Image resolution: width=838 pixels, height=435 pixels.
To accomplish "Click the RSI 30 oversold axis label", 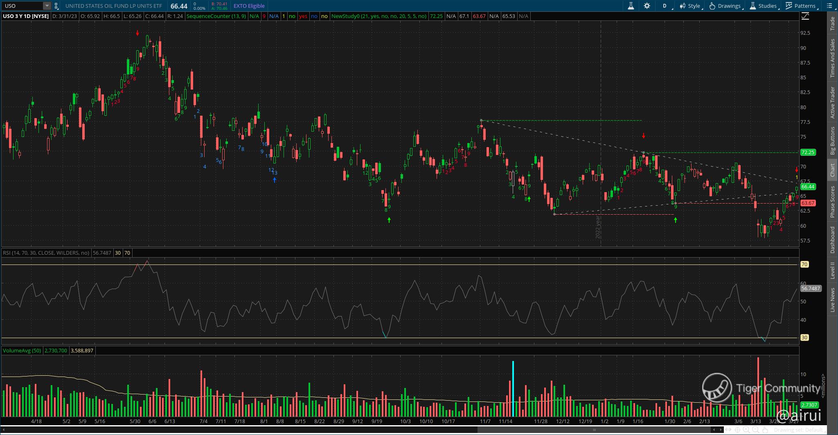I will [x=804, y=338].
